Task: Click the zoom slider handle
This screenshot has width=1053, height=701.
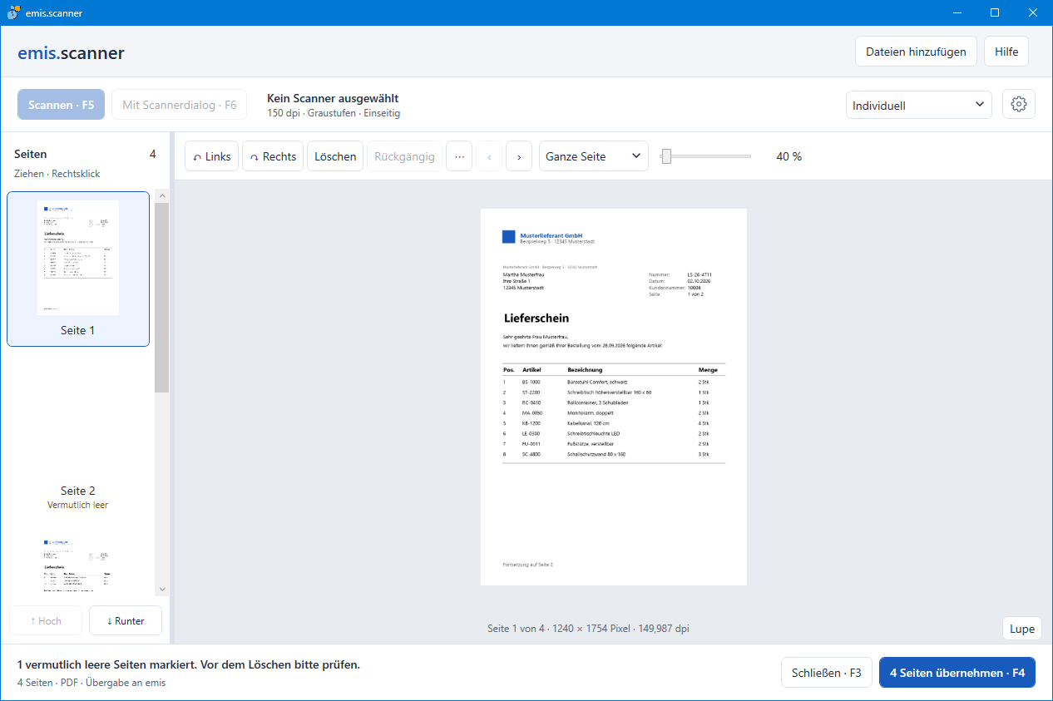Action: click(x=666, y=156)
